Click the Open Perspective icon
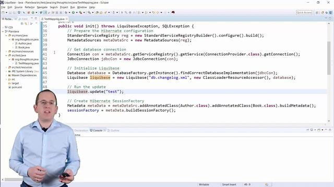 (x=317, y=12)
